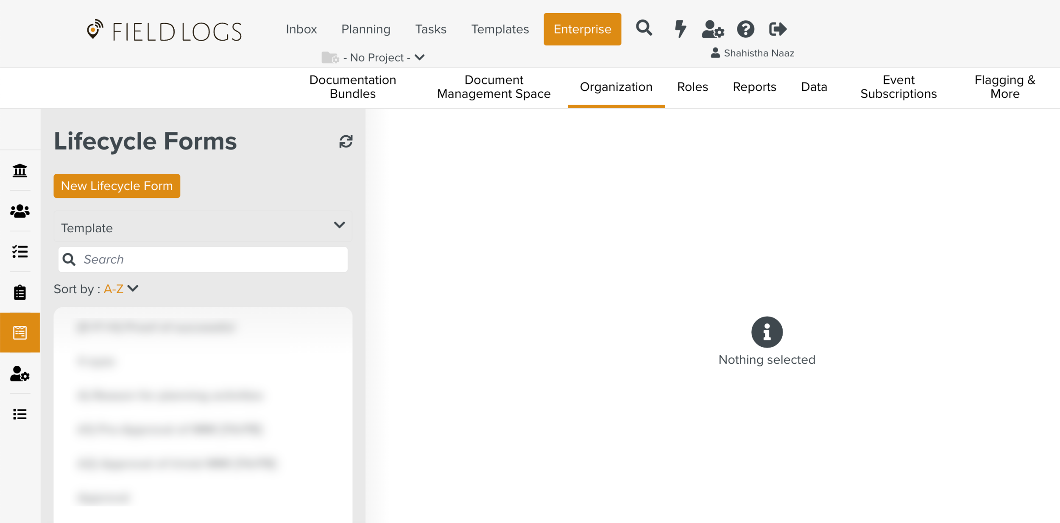Open the institution building sidebar icon
This screenshot has width=1060, height=523.
[20, 170]
